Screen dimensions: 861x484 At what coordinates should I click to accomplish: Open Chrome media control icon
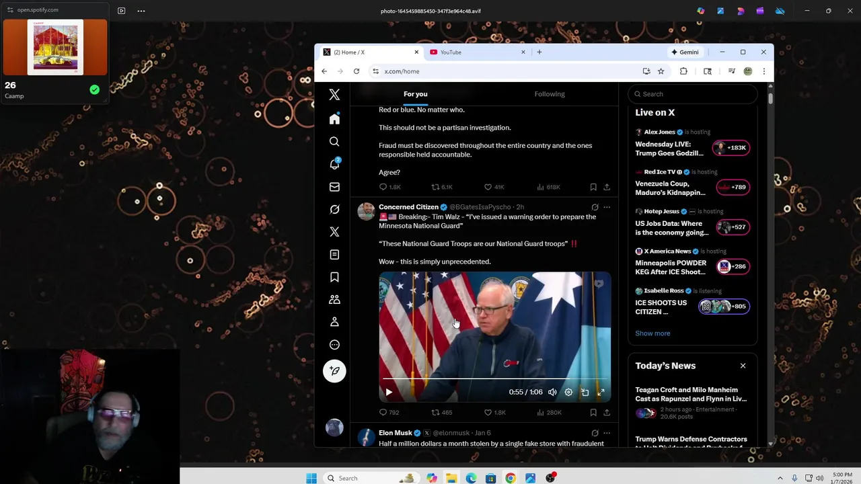pyautogui.click(x=731, y=71)
